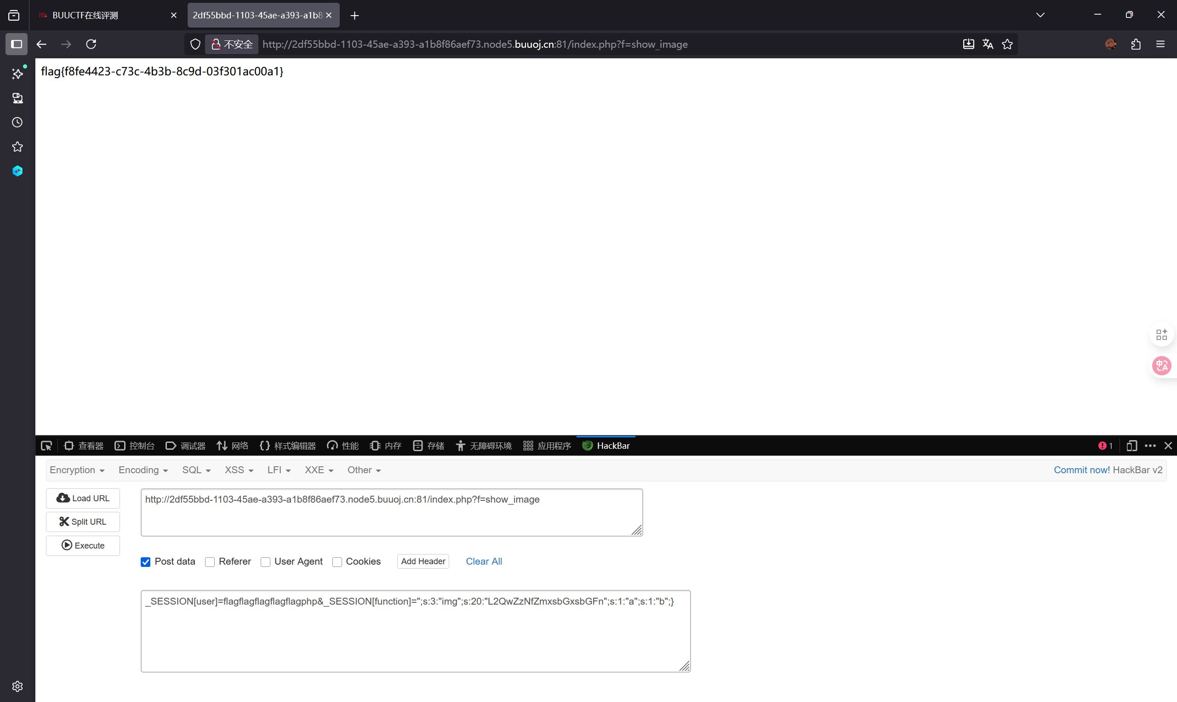The width and height of the screenshot is (1177, 702).
Task: Open the sidebar history clock icon
Action: pyautogui.click(x=17, y=123)
